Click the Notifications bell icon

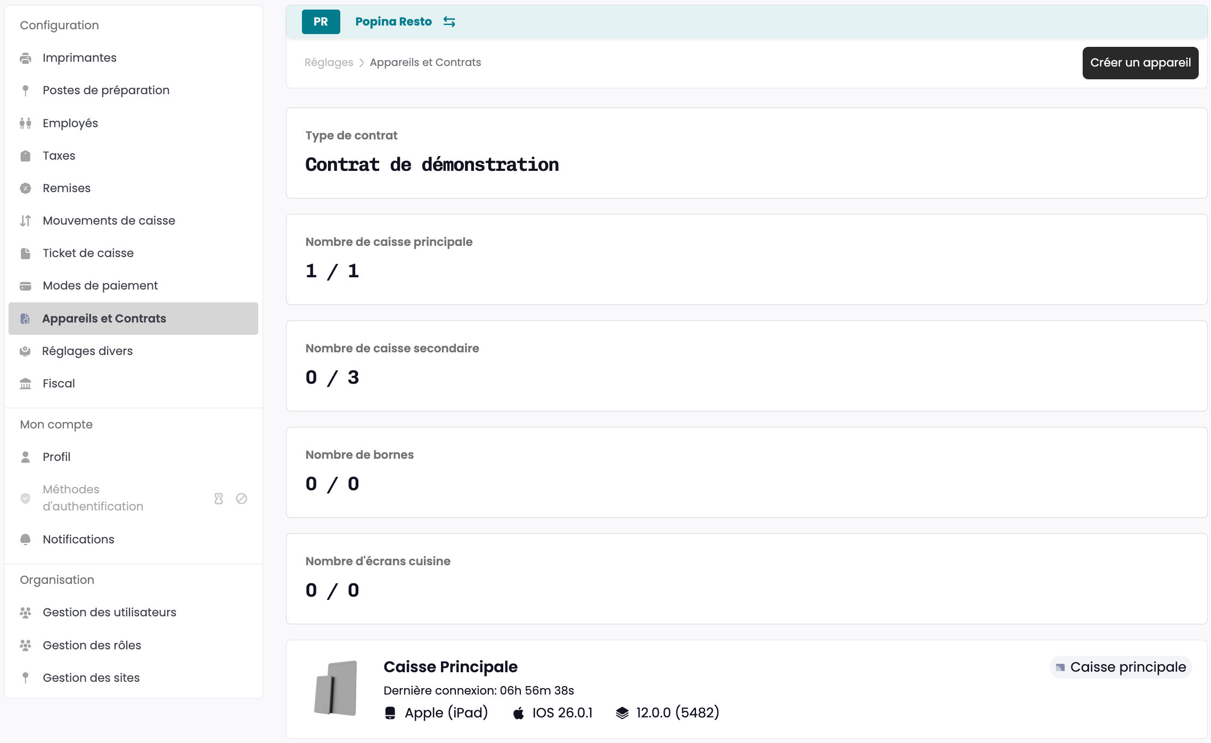pos(25,540)
